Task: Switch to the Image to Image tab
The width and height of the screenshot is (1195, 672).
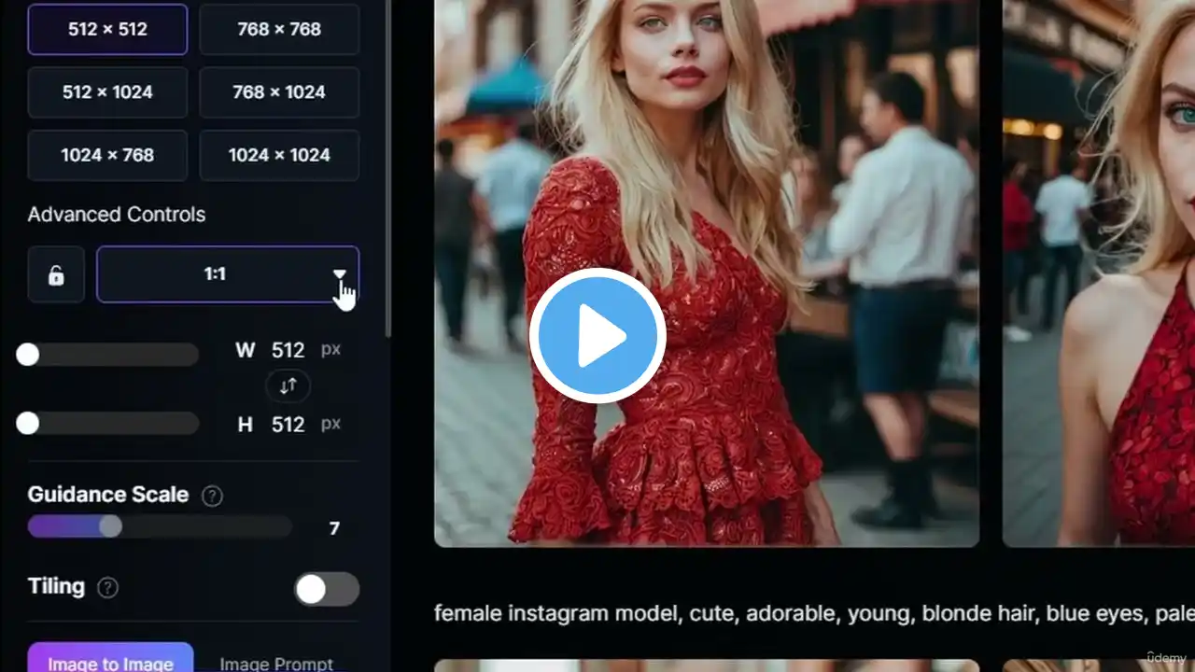Action: click(110, 659)
